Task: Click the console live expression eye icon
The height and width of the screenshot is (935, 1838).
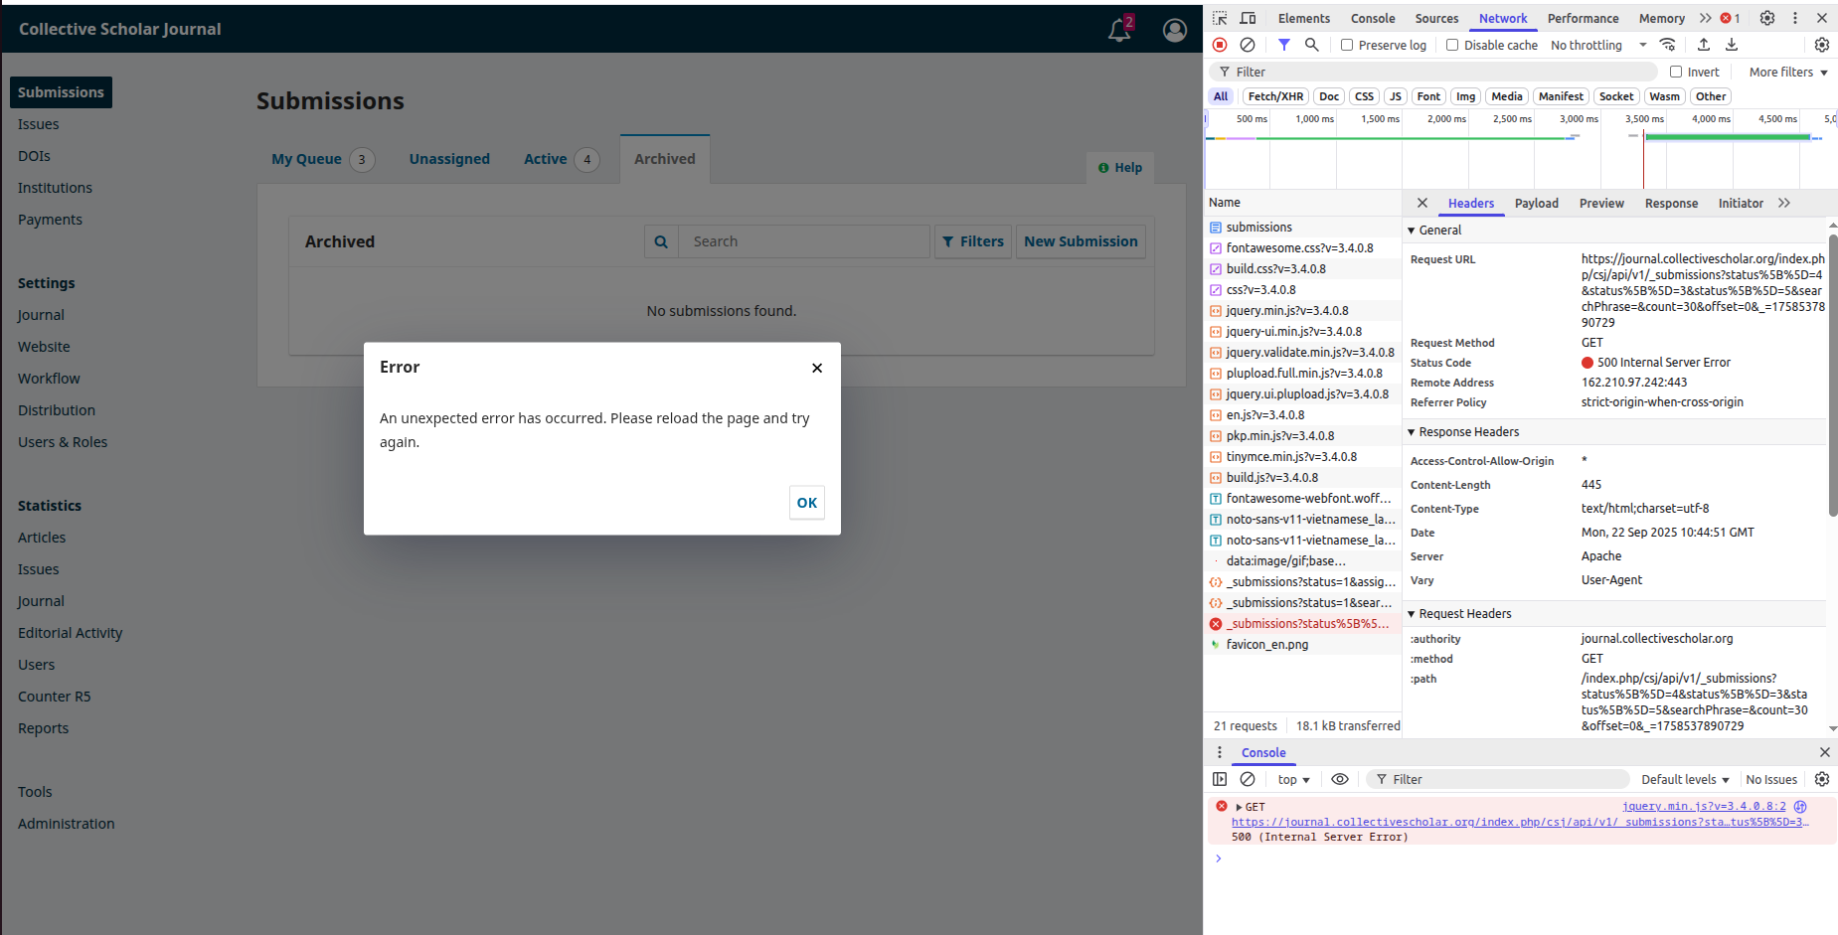Action: pyautogui.click(x=1340, y=779)
